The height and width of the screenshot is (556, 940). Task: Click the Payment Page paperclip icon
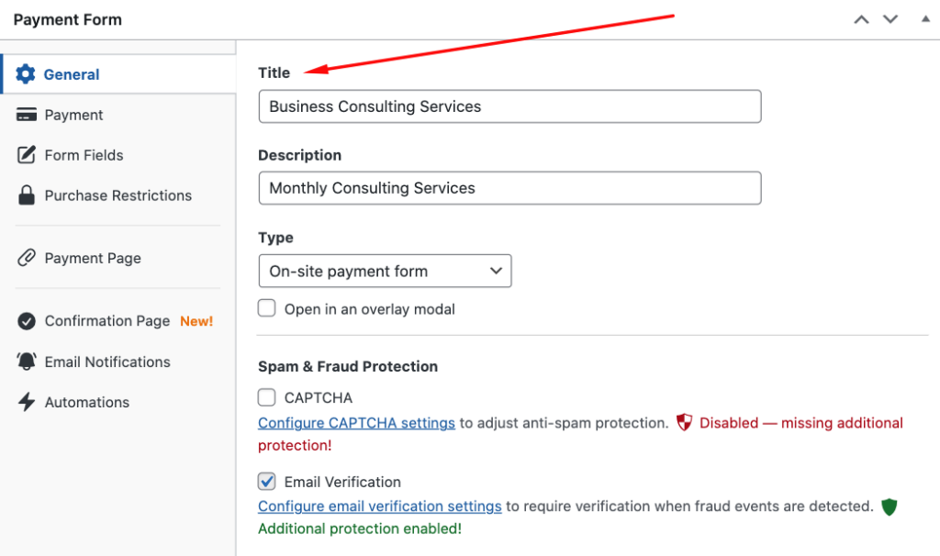[27, 258]
